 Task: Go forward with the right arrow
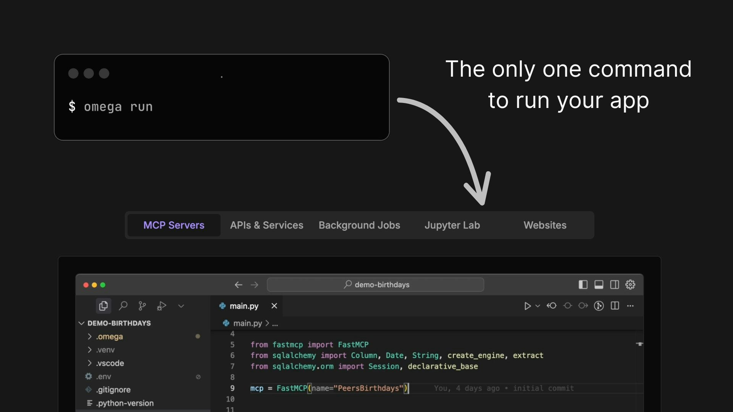[x=254, y=285]
